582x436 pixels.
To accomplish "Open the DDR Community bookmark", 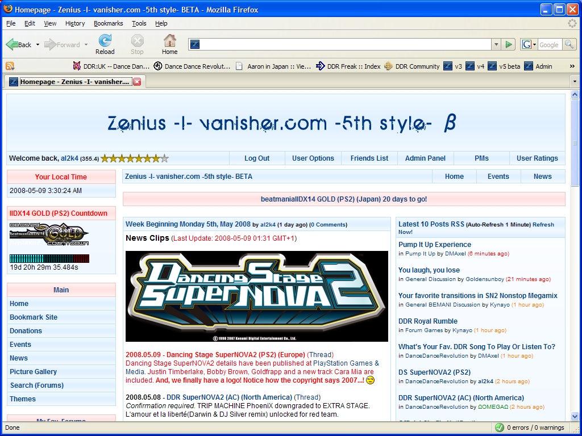I will pyautogui.click(x=412, y=66).
